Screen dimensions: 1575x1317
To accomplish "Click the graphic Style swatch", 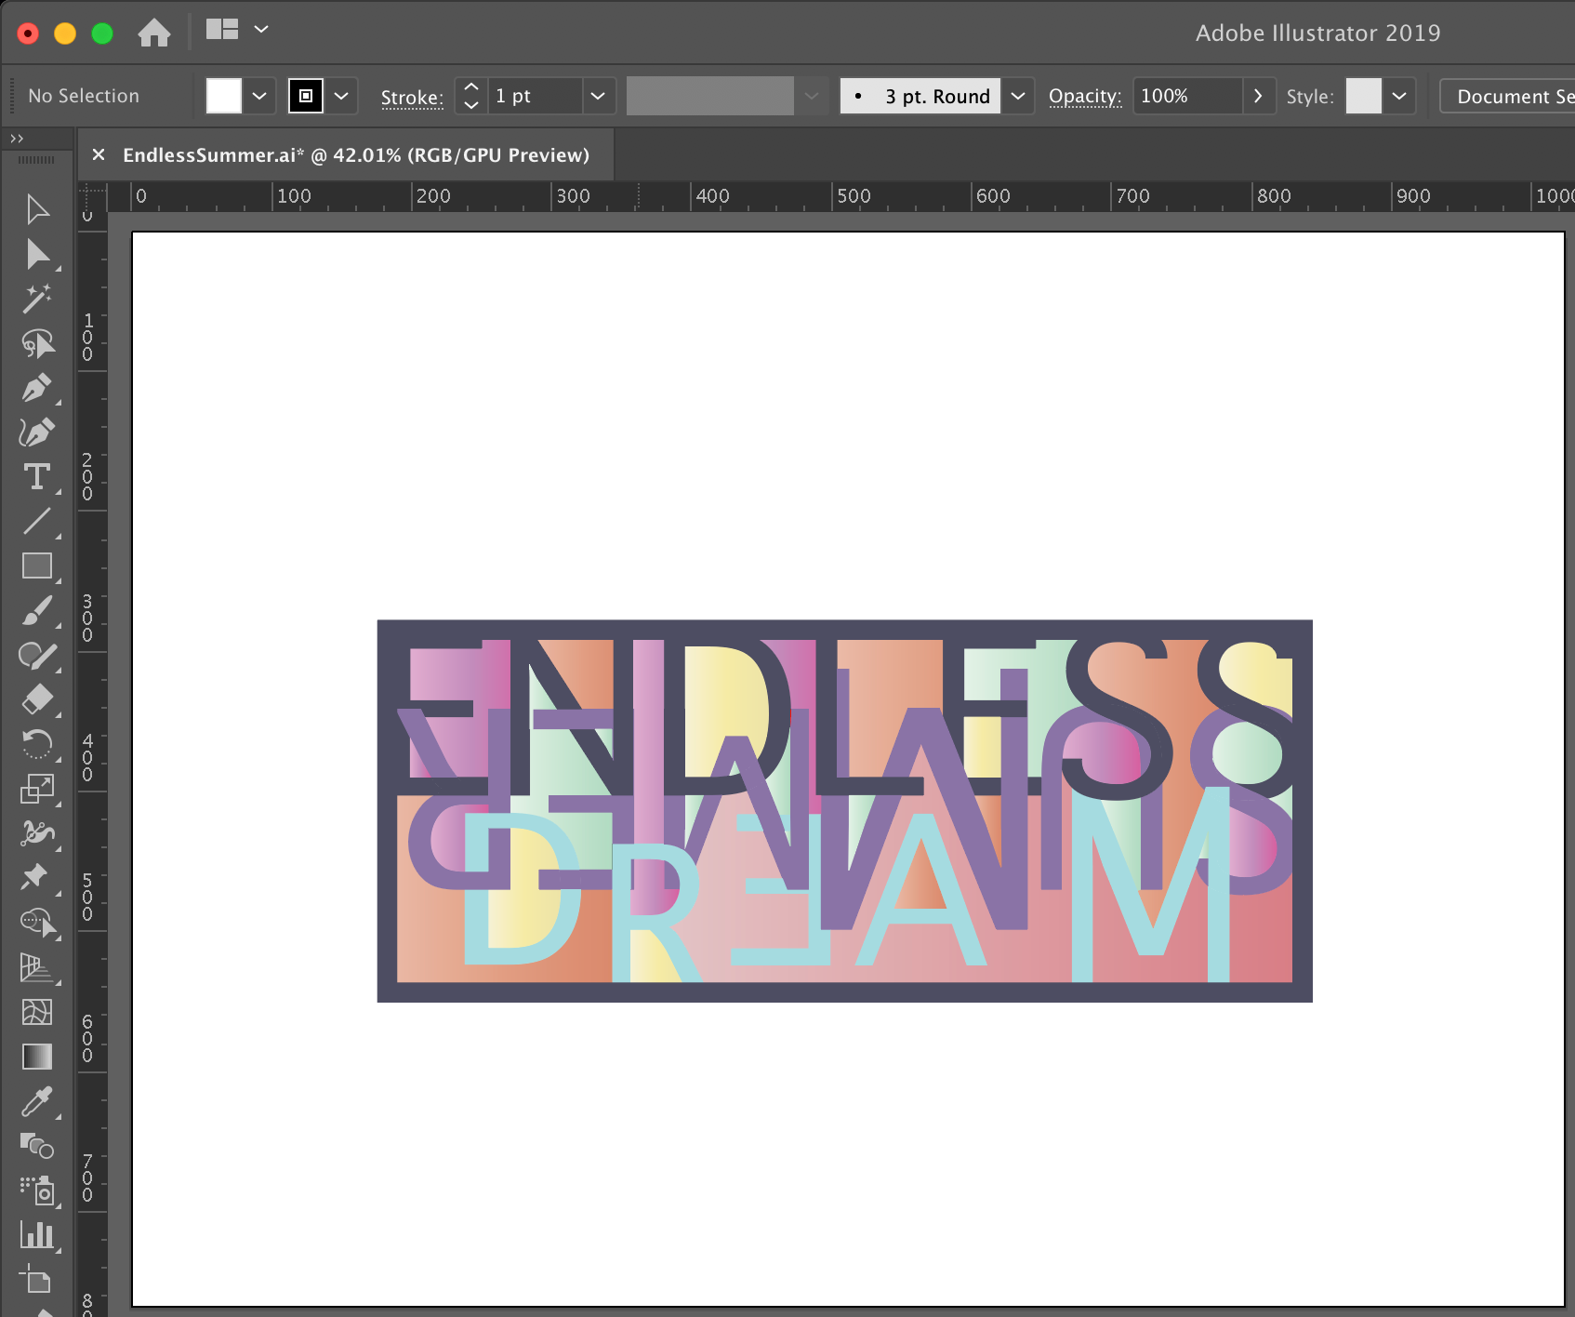I will (x=1364, y=96).
